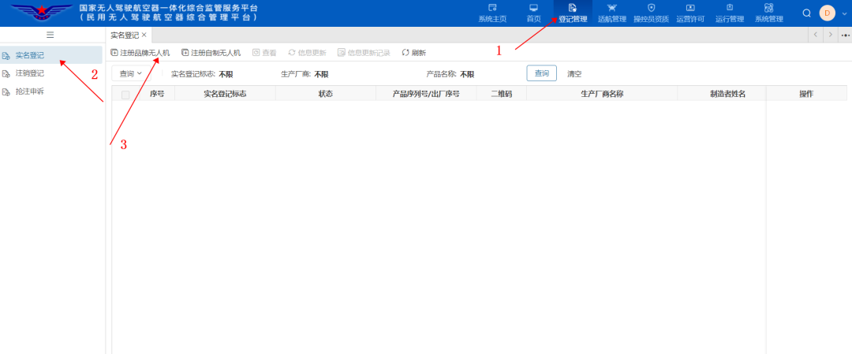This screenshot has width=852, height=354.
Task: Open 运行管理 module icon
Action: click(x=729, y=8)
